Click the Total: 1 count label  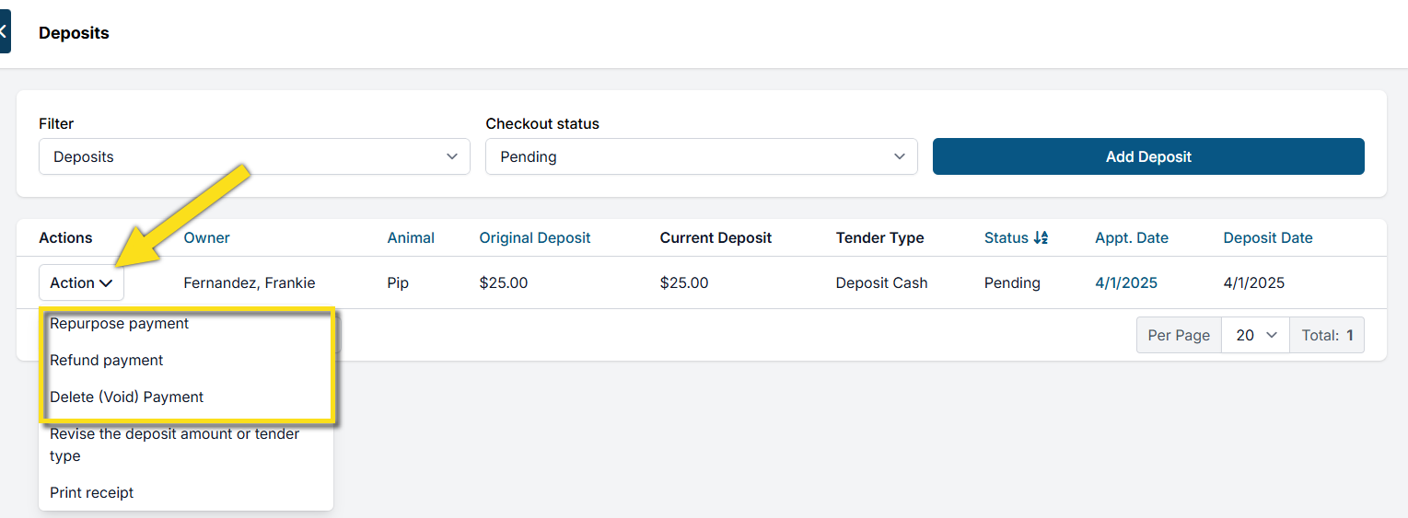pyautogui.click(x=1327, y=335)
